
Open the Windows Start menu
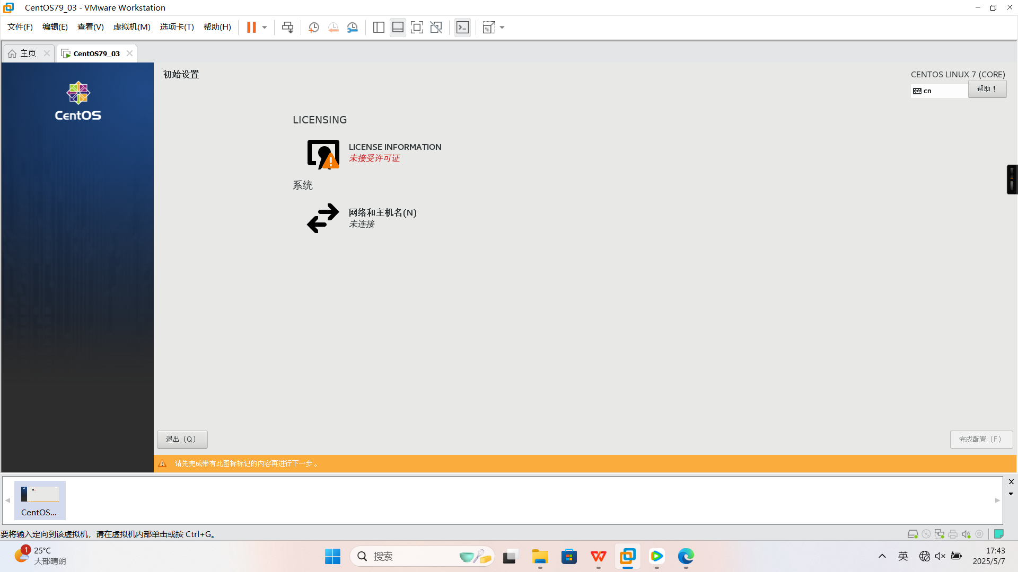[x=332, y=556]
